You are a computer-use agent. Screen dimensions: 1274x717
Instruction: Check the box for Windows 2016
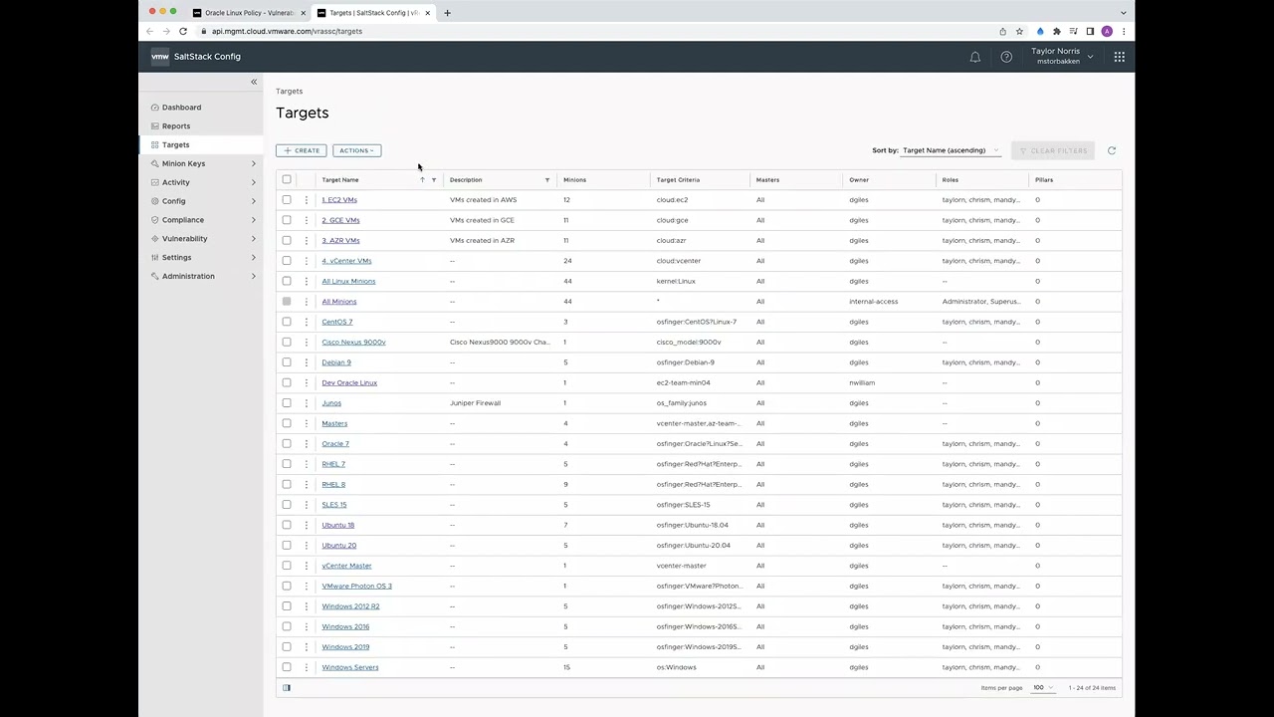pyautogui.click(x=287, y=626)
